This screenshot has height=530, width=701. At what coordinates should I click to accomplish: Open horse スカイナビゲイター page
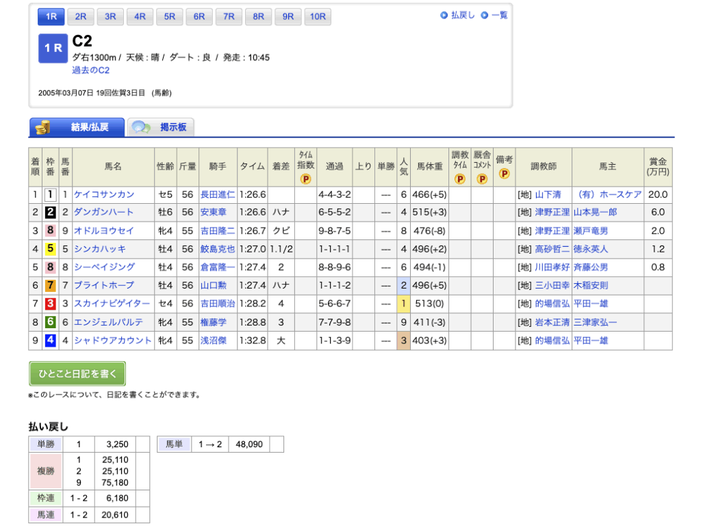(x=112, y=304)
